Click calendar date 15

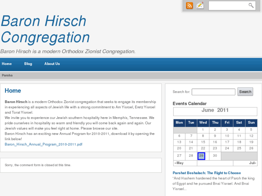(203, 142)
